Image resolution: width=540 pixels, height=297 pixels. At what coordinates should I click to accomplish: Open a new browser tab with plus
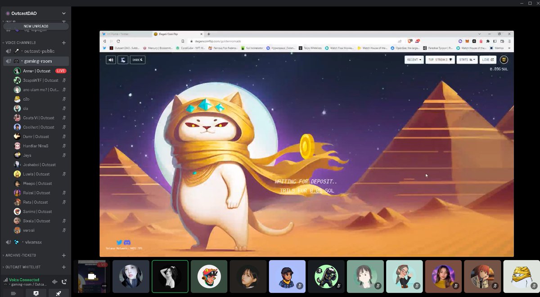[x=209, y=34]
